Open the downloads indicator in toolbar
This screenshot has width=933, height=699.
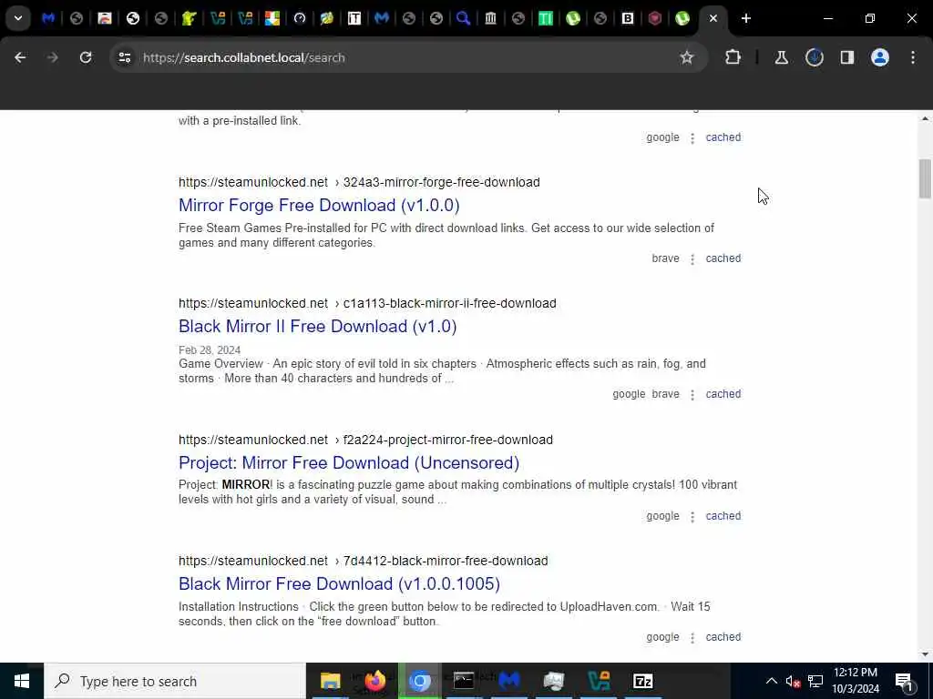coord(814,57)
